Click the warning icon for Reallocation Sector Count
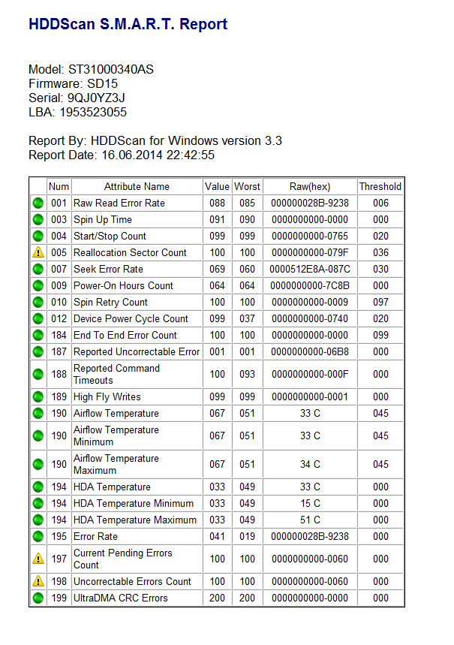The height and width of the screenshot is (645, 454). pyautogui.click(x=38, y=253)
